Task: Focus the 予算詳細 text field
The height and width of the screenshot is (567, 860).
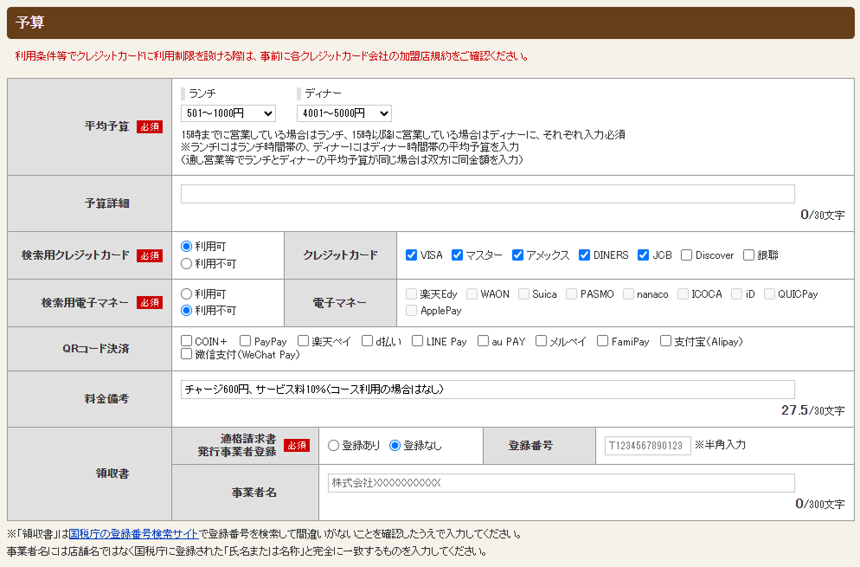Action: tap(488, 194)
